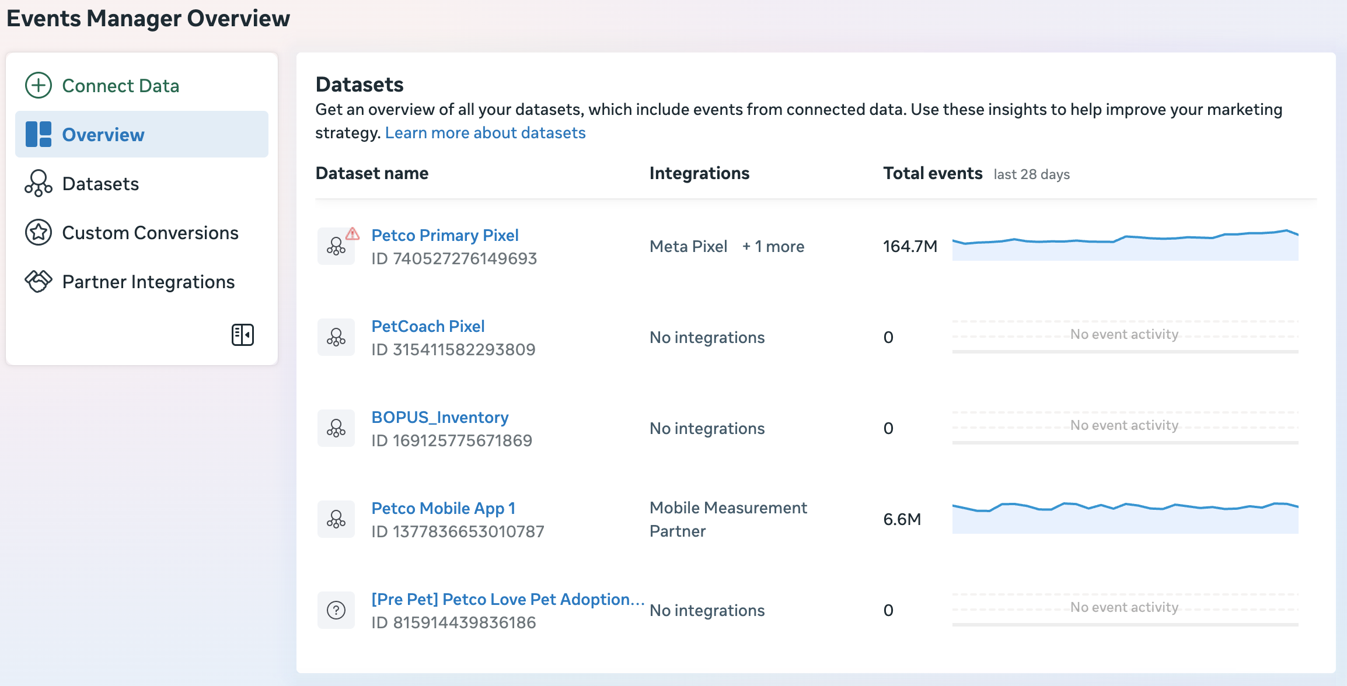Open the BOPUS_Inventory dataset link

[440, 417]
